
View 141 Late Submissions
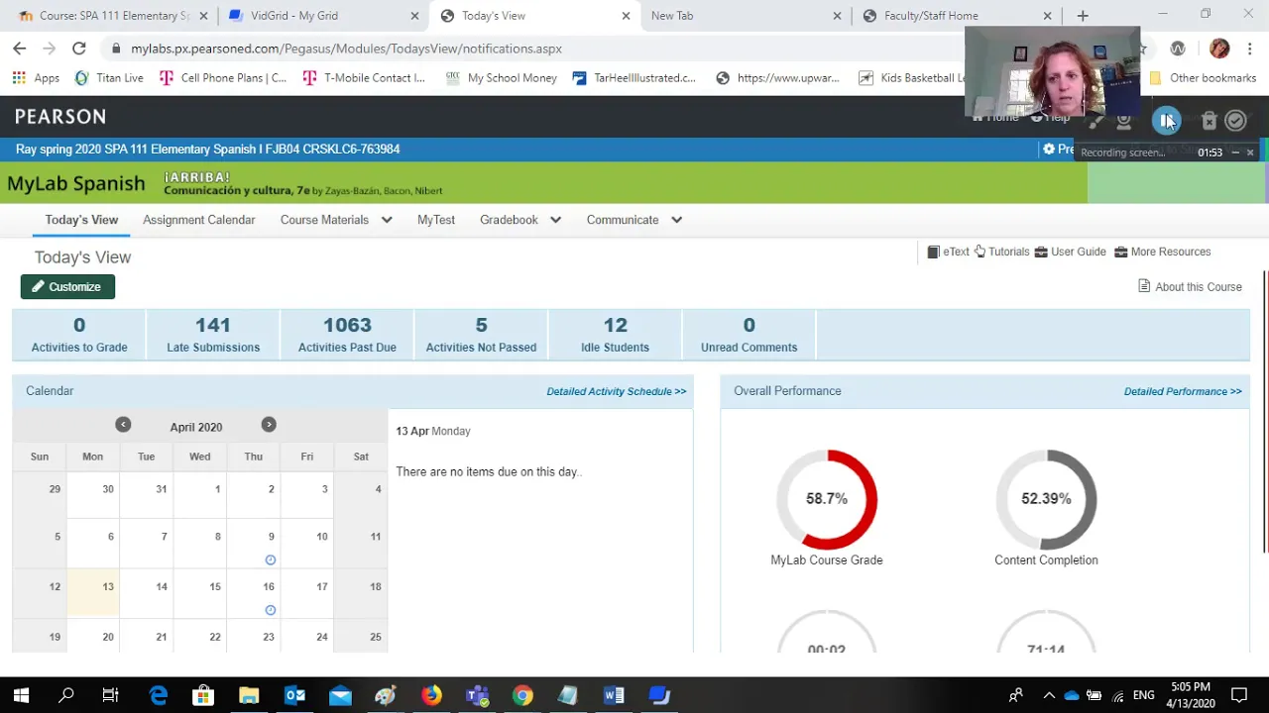213,335
